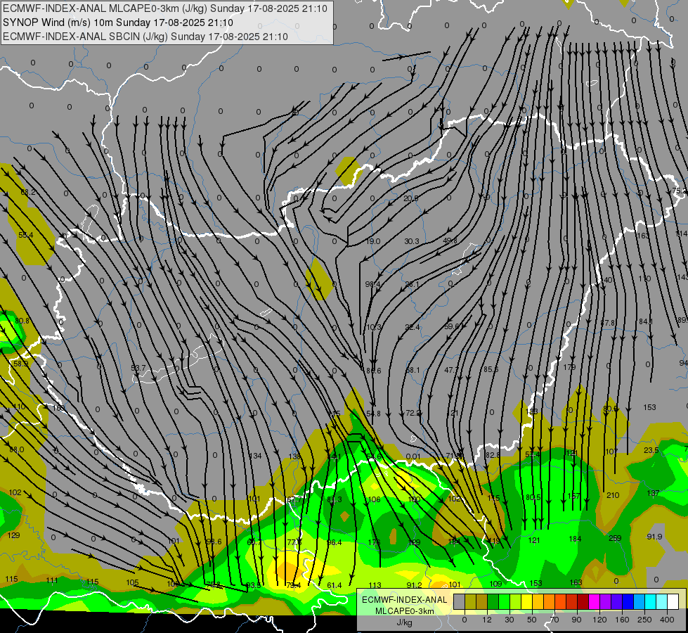The image size is (688, 633).
Task: Click the pure blue legend swatch
Action: (628, 601)
